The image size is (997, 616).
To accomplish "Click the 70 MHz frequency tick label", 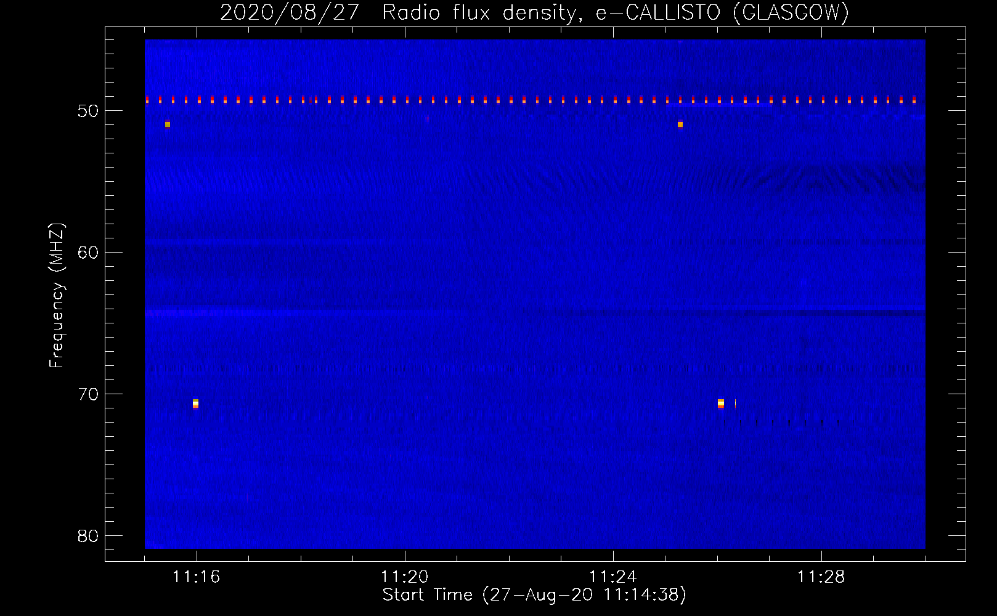I will [x=88, y=394].
